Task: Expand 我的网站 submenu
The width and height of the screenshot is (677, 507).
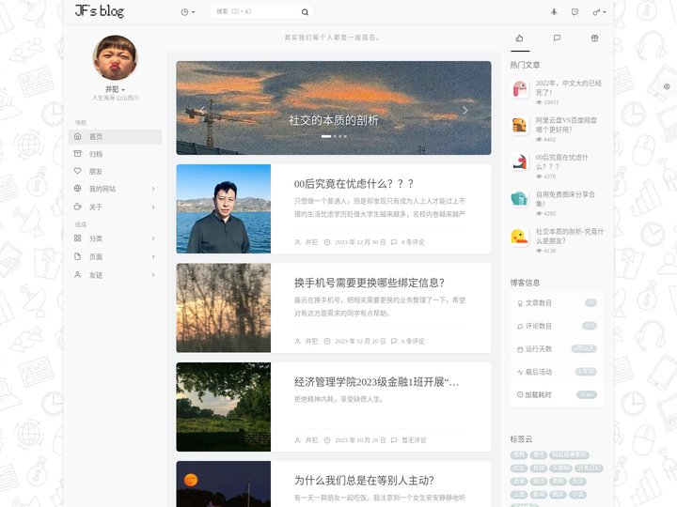Action: coord(115,189)
